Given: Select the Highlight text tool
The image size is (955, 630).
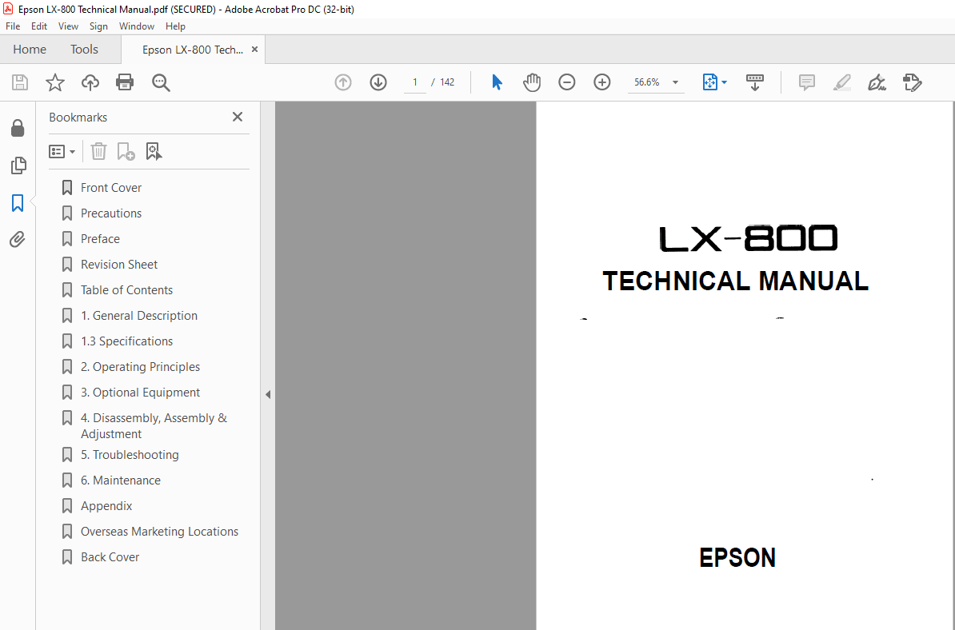Looking at the screenshot, I should [841, 82].
